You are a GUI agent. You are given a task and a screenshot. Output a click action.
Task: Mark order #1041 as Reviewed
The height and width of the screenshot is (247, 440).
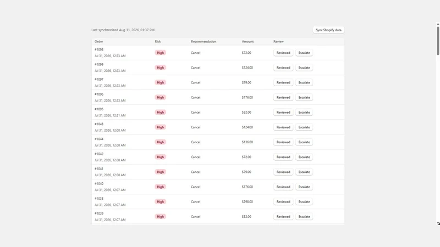tap(283, 172)
